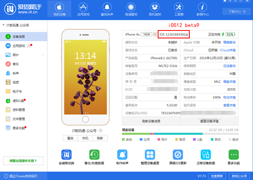Open 安装移动端 shortcut icon
This screenshot has width=253, height=180.
66,155
